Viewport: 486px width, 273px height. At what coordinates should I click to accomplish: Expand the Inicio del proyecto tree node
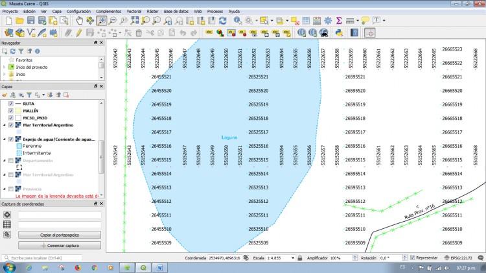(5, 66)
